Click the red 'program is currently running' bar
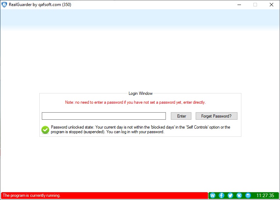The width and height of the screenshot is (280, 200). (104, 195)
